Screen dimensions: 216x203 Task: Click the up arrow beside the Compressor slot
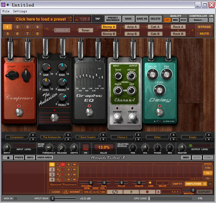pos(33,135)
